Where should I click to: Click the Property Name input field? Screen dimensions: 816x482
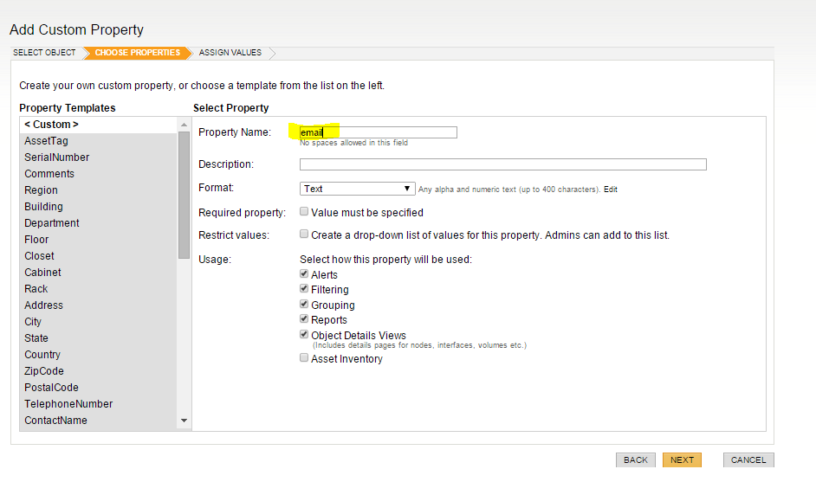(379, 132)
